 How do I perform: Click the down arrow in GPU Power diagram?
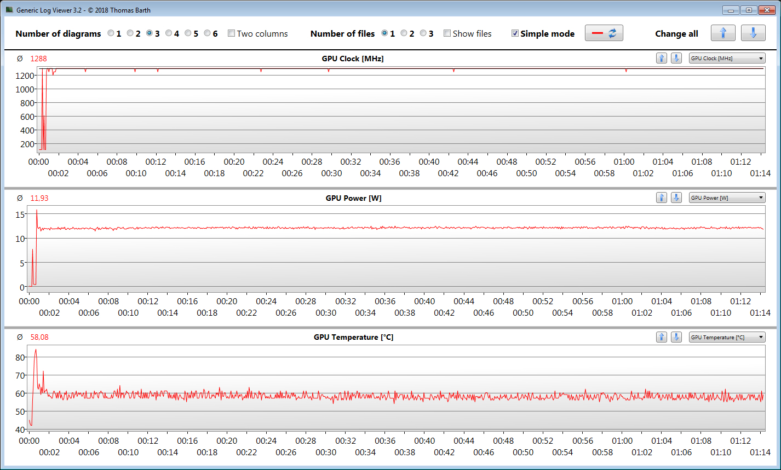click(x=676, y=198)
